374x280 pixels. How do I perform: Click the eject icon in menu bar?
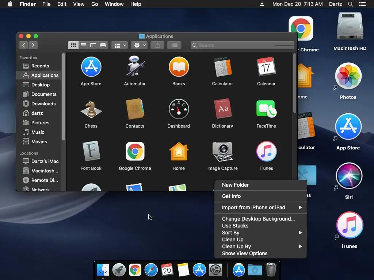point(262,4)
